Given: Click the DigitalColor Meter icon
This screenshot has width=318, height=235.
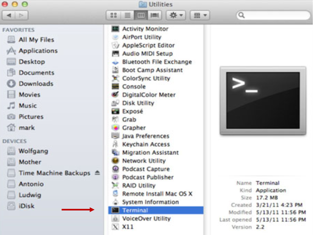Looking at the screenshot, I should [115, 95].
